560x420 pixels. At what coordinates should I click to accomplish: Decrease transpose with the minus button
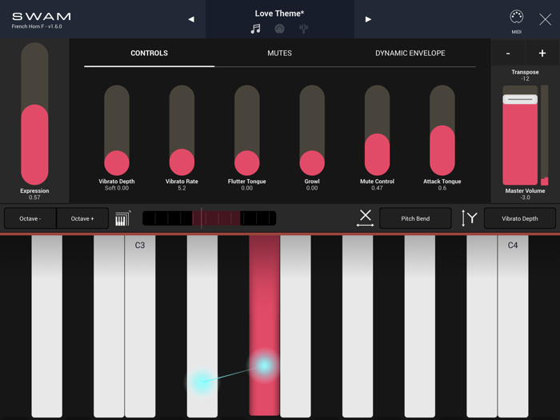click(x=508, y=54)
